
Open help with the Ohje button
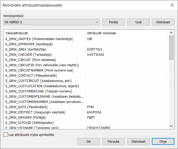tap(163, 141)
